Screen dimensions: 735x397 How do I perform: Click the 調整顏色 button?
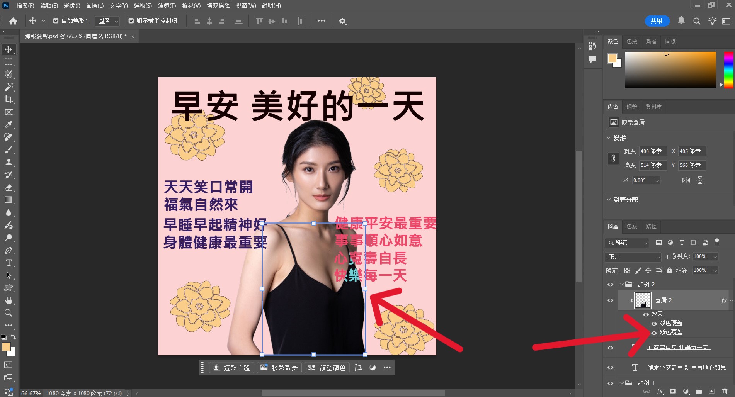pyautogui.click(x=327, y=368)
